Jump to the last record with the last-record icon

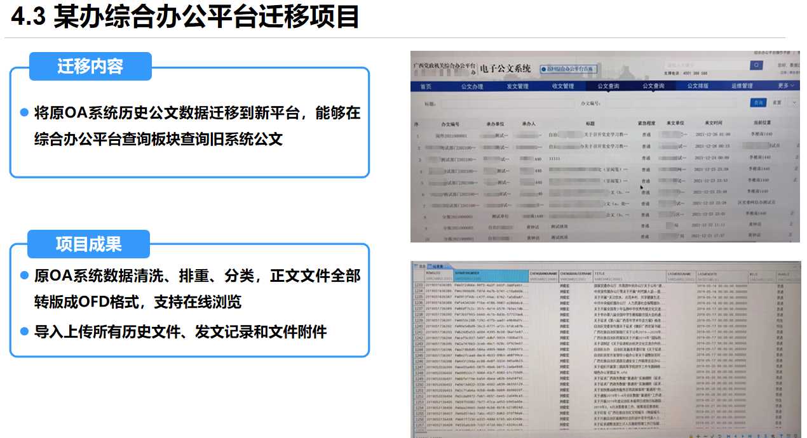pyautogui.click(x=750, y=435)
